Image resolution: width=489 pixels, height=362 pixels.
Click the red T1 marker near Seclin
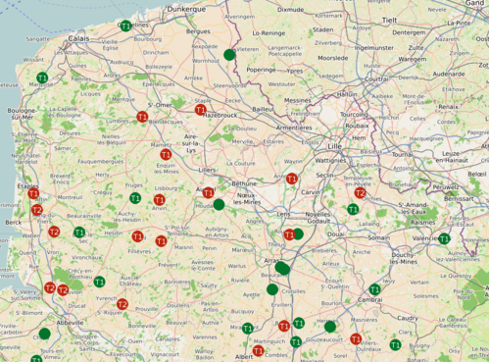point(292,179)
